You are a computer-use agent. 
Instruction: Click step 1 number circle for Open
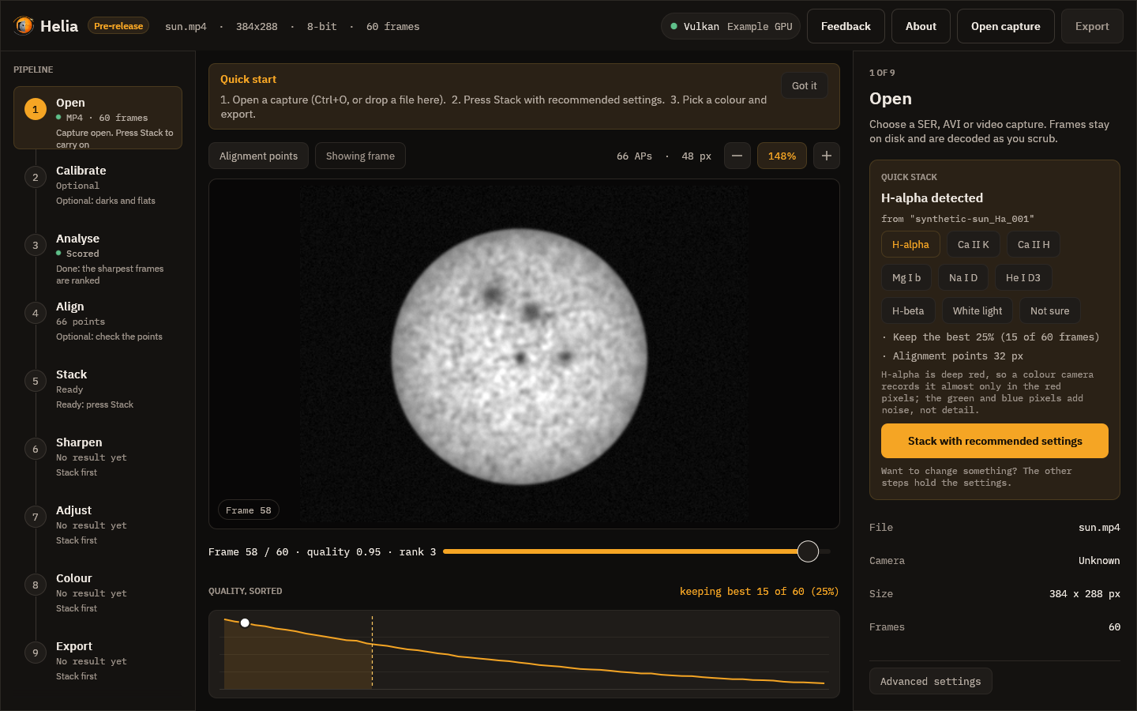(36, 109)
